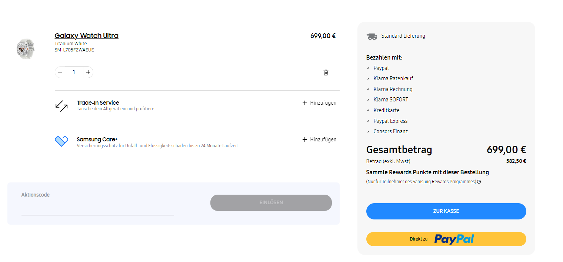
Task: Click the Kreditkarte payment option
Action: click(386, 110)
